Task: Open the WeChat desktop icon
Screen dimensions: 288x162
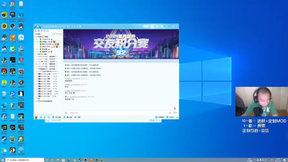Action: point(4,151)
